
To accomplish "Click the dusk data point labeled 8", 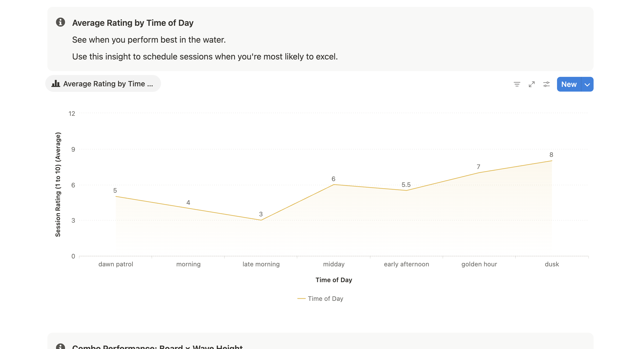I will pyautogui.click(x=552, y=161).
